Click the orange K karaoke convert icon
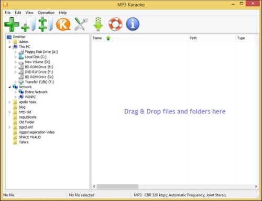 [63, 25]
